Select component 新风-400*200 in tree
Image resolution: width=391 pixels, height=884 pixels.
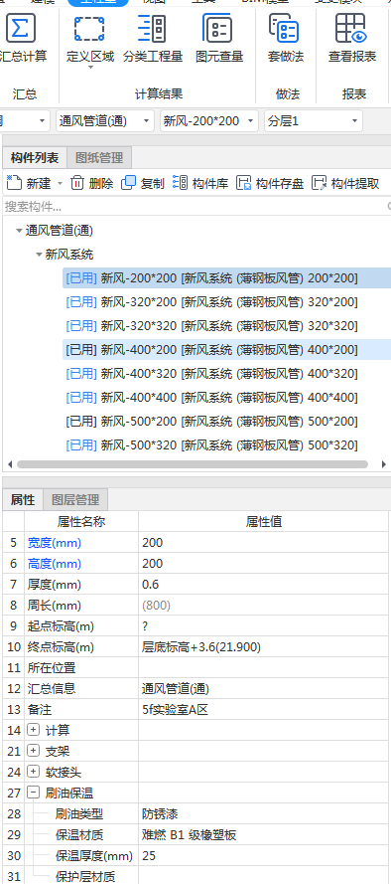pos(226,350)
